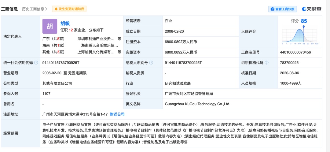Screen dimensions: 330x152
Task: Click 参保人数 value 1107
Action: point(46,94)
